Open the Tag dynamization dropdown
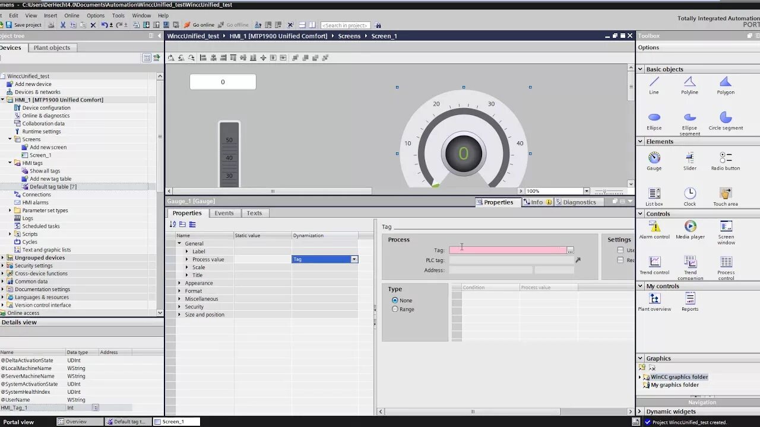Image resolution: width=760 pixels, height=427 pixels. tap(354, 259)
